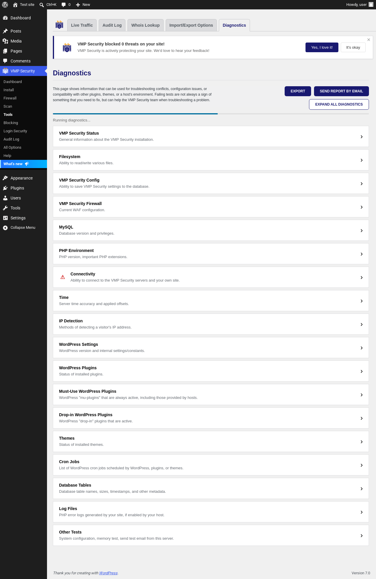Screen dimensions: 376x579
Task: Click the EXPORT button
Action: coord(298,91)
